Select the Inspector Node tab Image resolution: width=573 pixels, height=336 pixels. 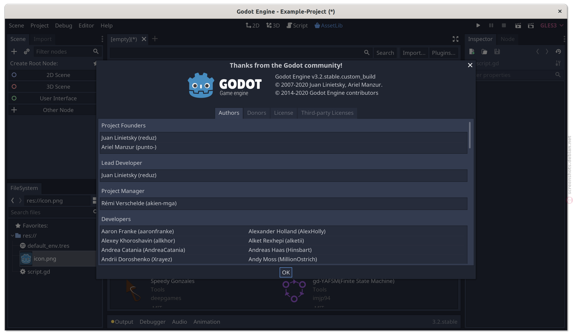[x=507, y=39]
